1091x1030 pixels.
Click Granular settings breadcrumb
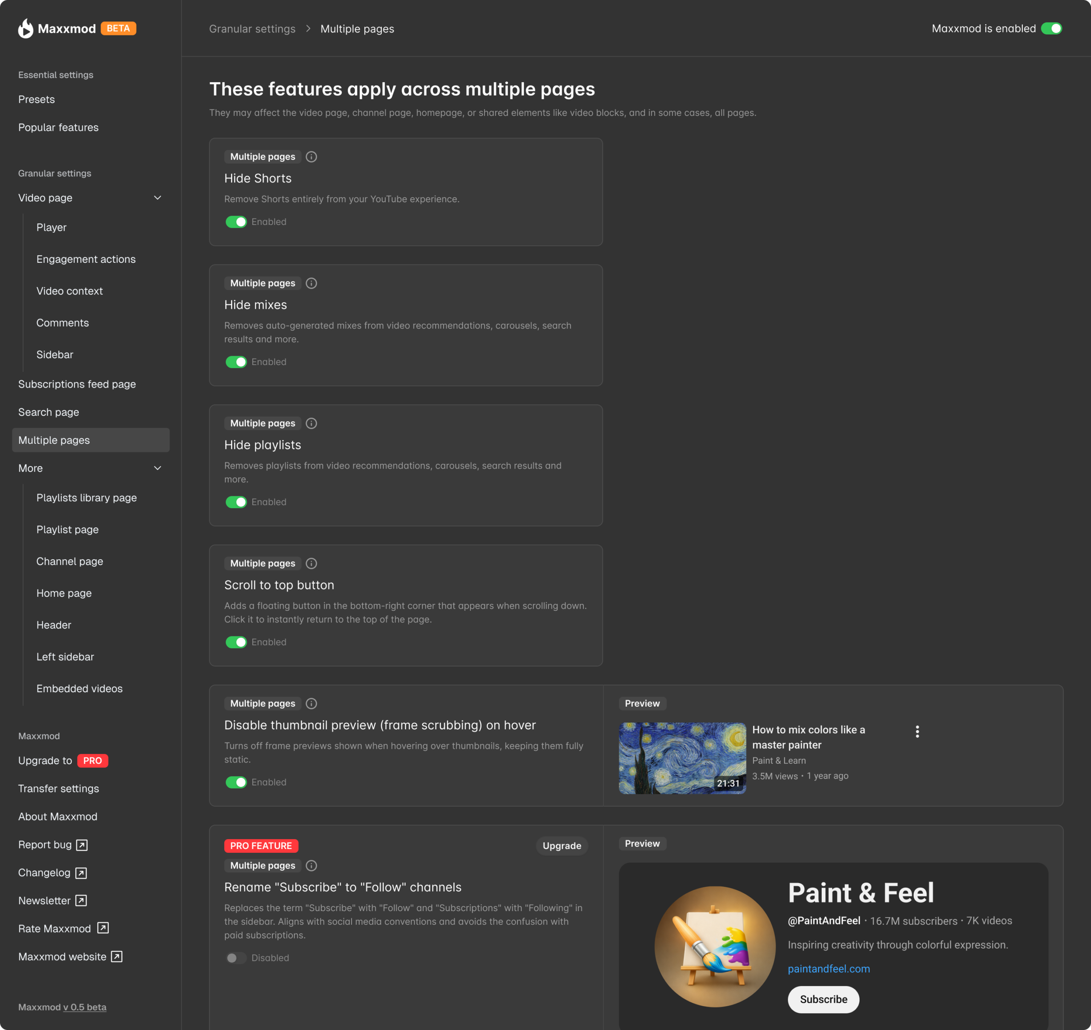tap(252, 29)
